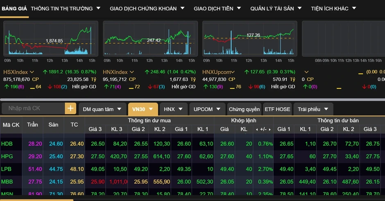Click HDB matched price 26.60
The image size is (385, 201).
tap(227, 144)
